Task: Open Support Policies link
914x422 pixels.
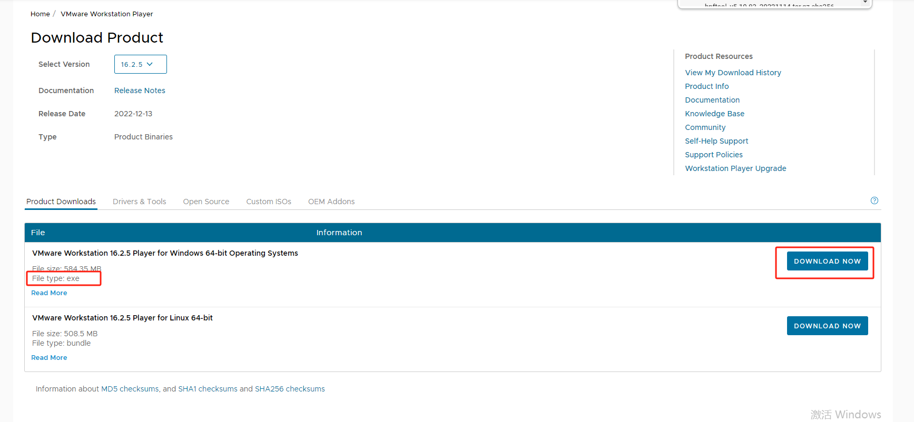Action: 714,155
